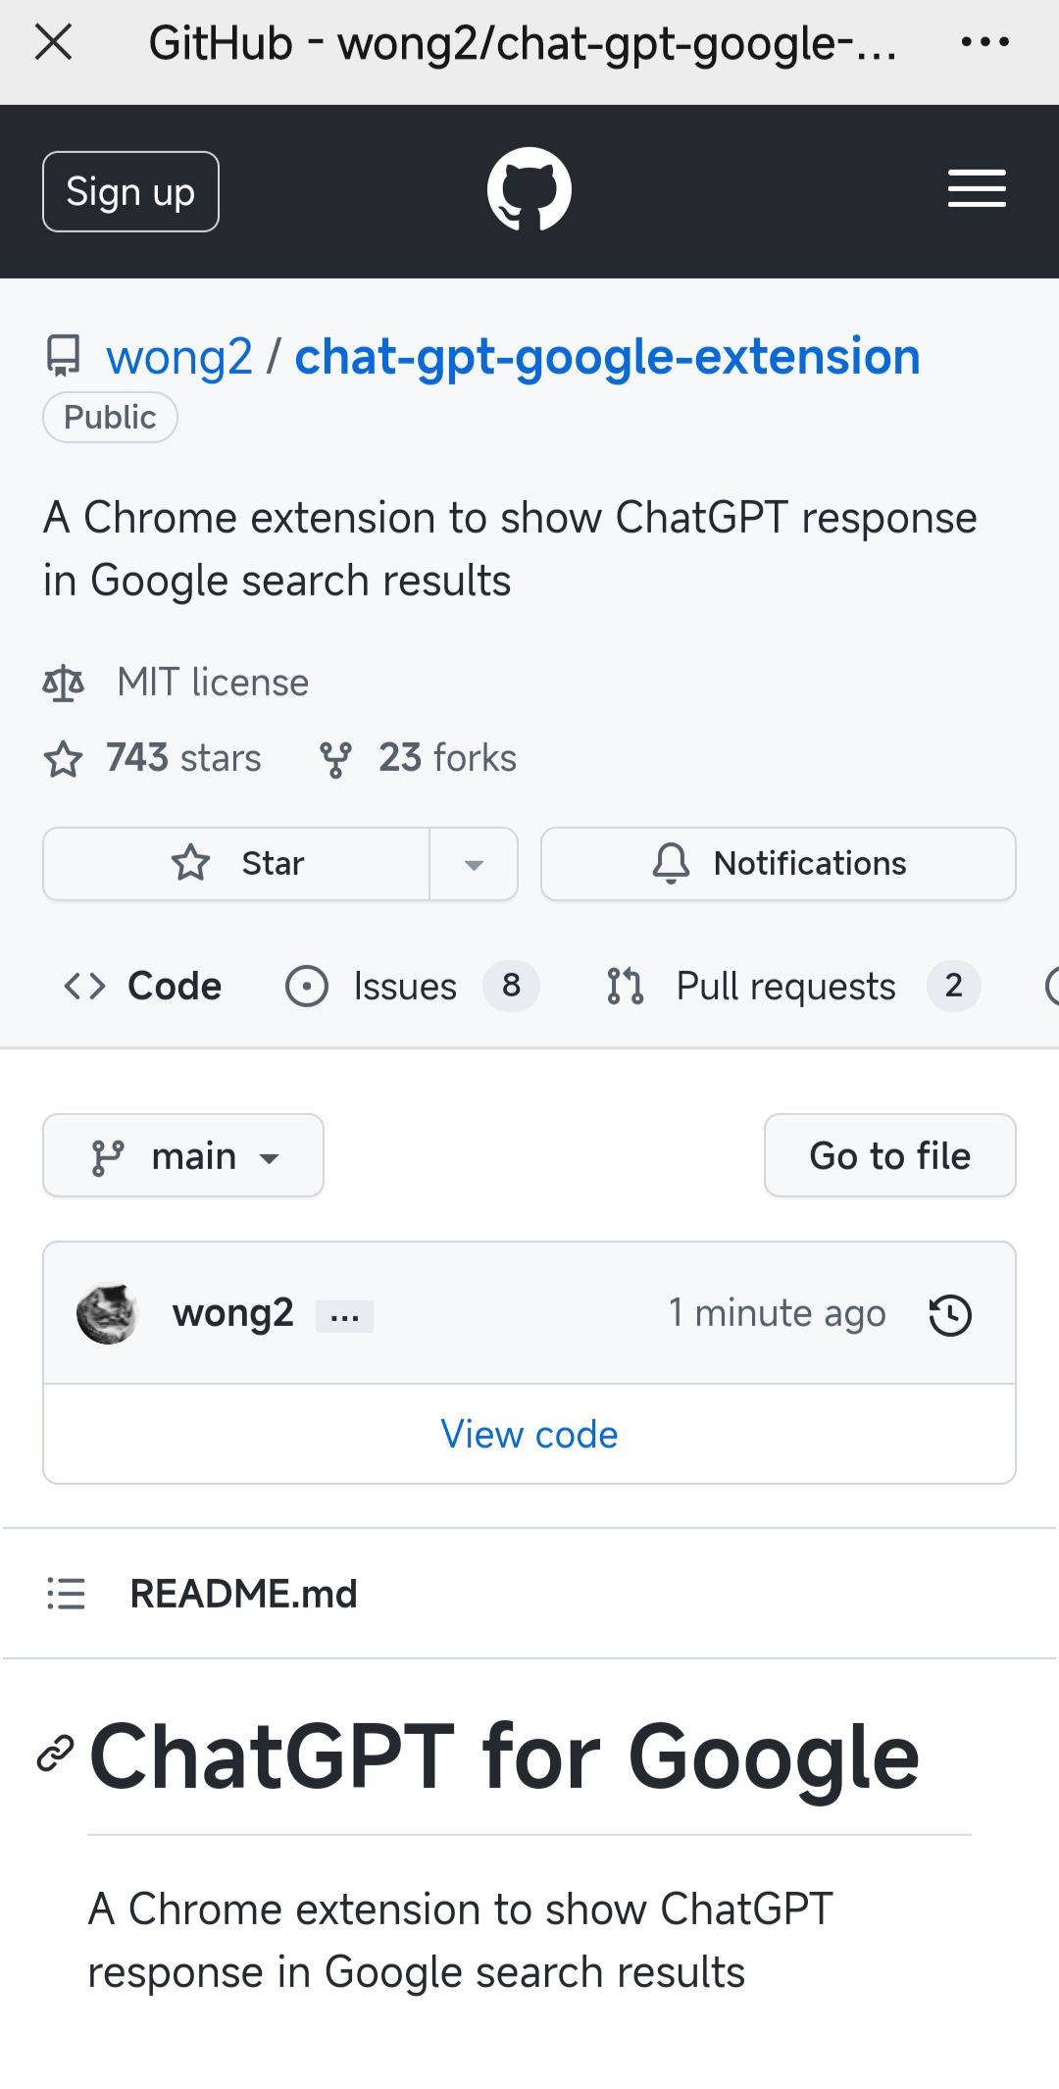Viewport: 1059px width, 2089px height.
Task: Click the GitHub Octocat logo
Action: [529, 189]
